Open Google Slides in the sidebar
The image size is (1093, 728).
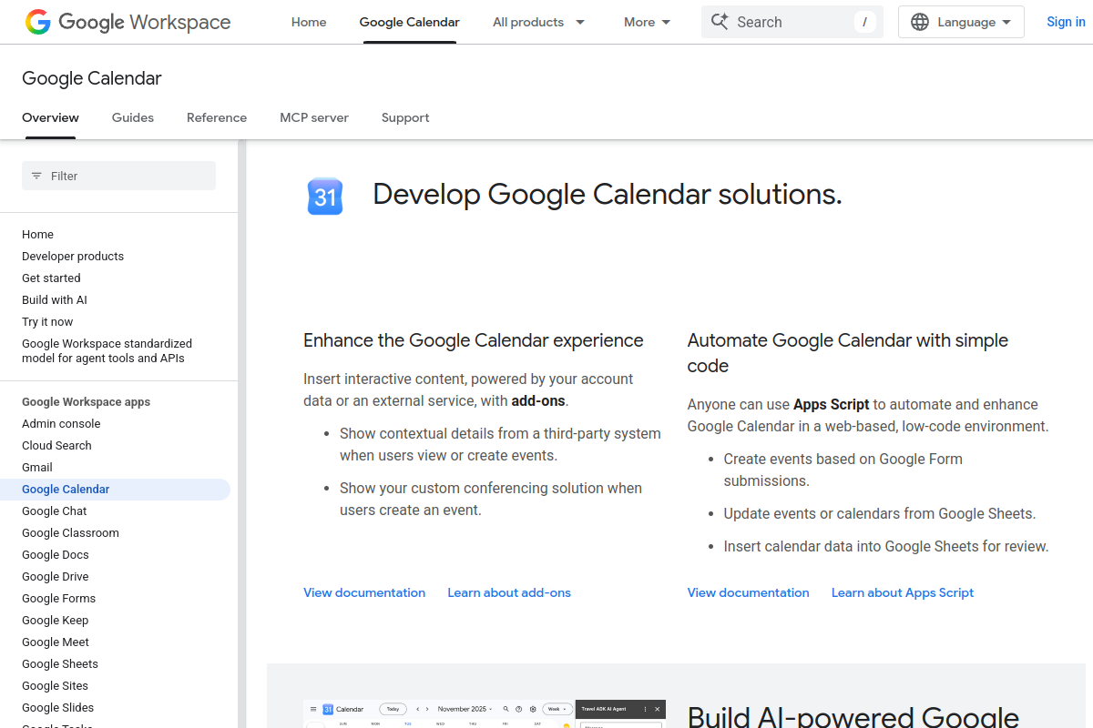[58, 707]
